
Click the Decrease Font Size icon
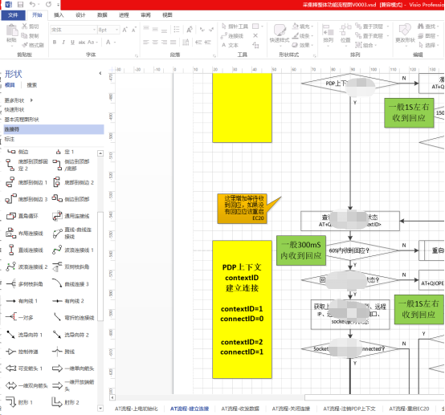pos(134,30)
